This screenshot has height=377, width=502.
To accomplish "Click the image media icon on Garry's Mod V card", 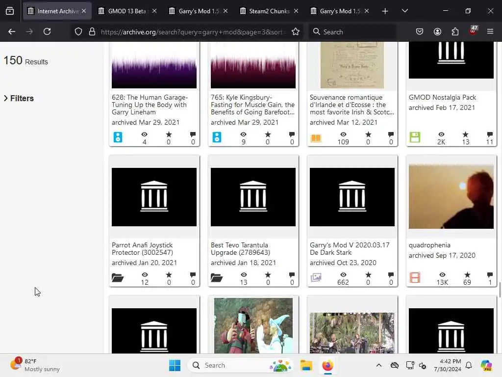I will coord(316,277).
